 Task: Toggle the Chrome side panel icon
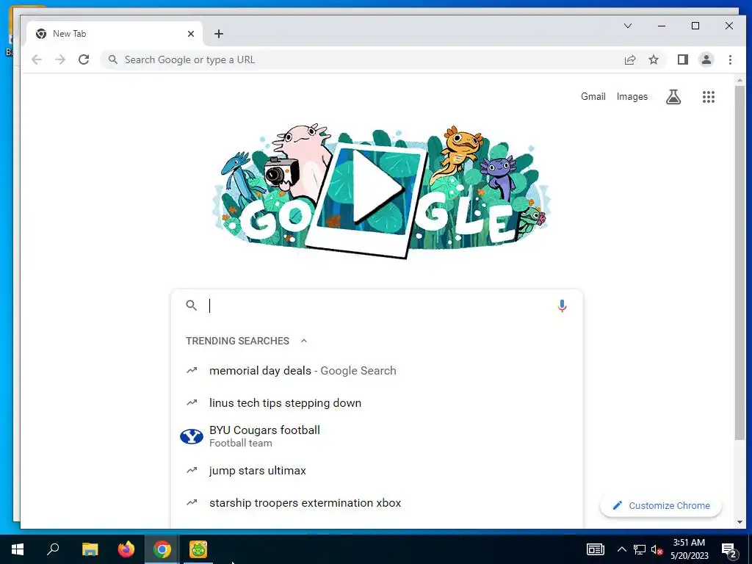click(682, 59)
